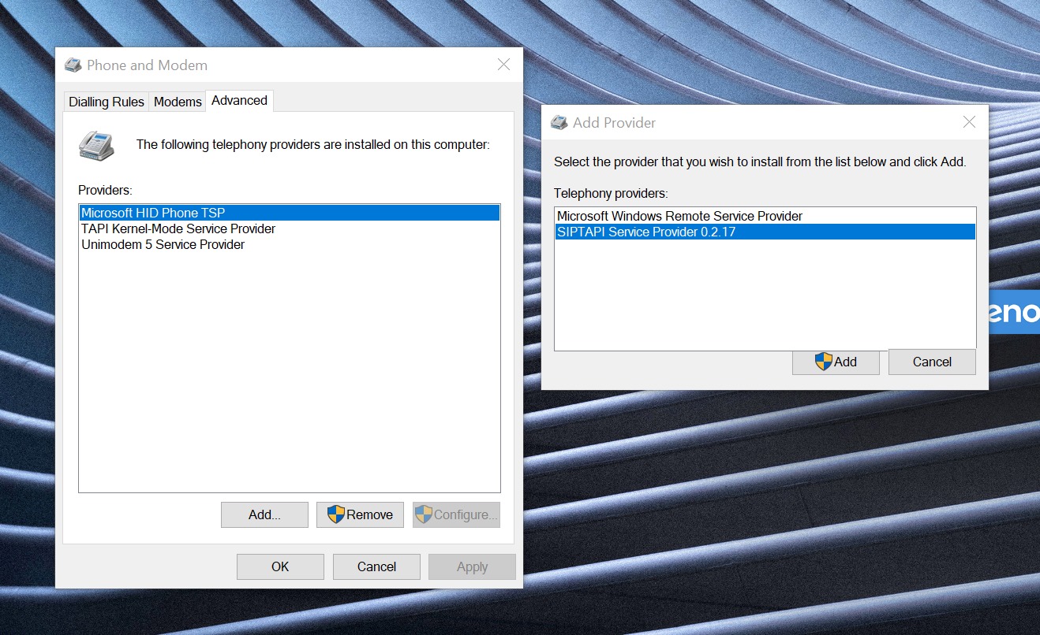Select Unimodem 5 Service Provider
Viewport: 1040px width, 635px height.
(x=290, y=244)
